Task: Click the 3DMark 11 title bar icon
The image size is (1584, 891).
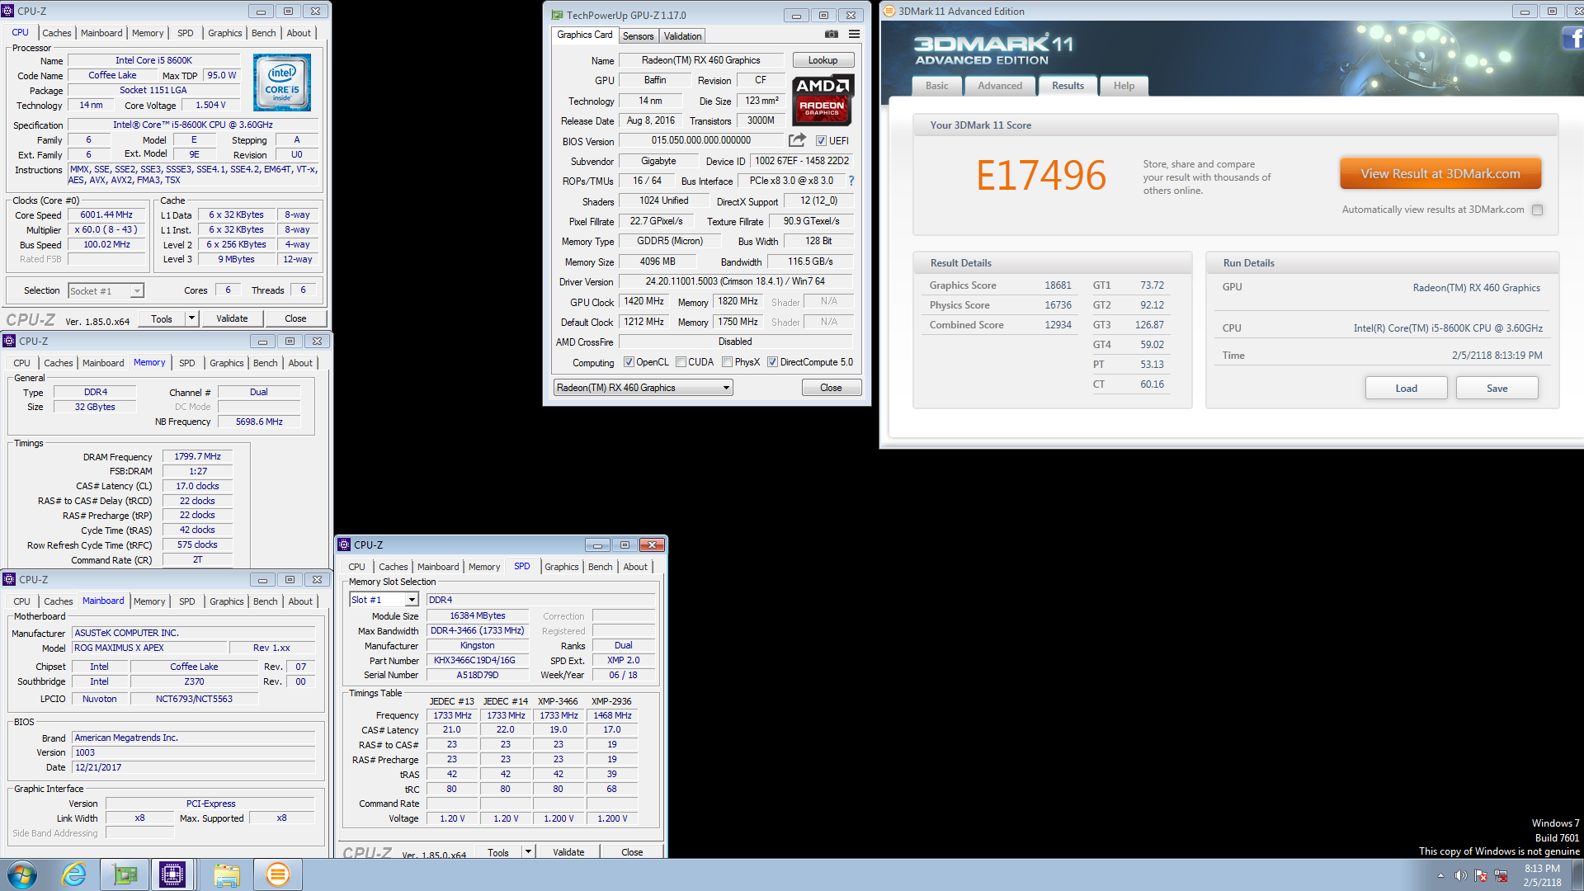Action: coord(889,11)
